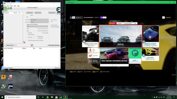Click the DLC Cars download tile
Screen dimensions: 177x99
[93, 50]
